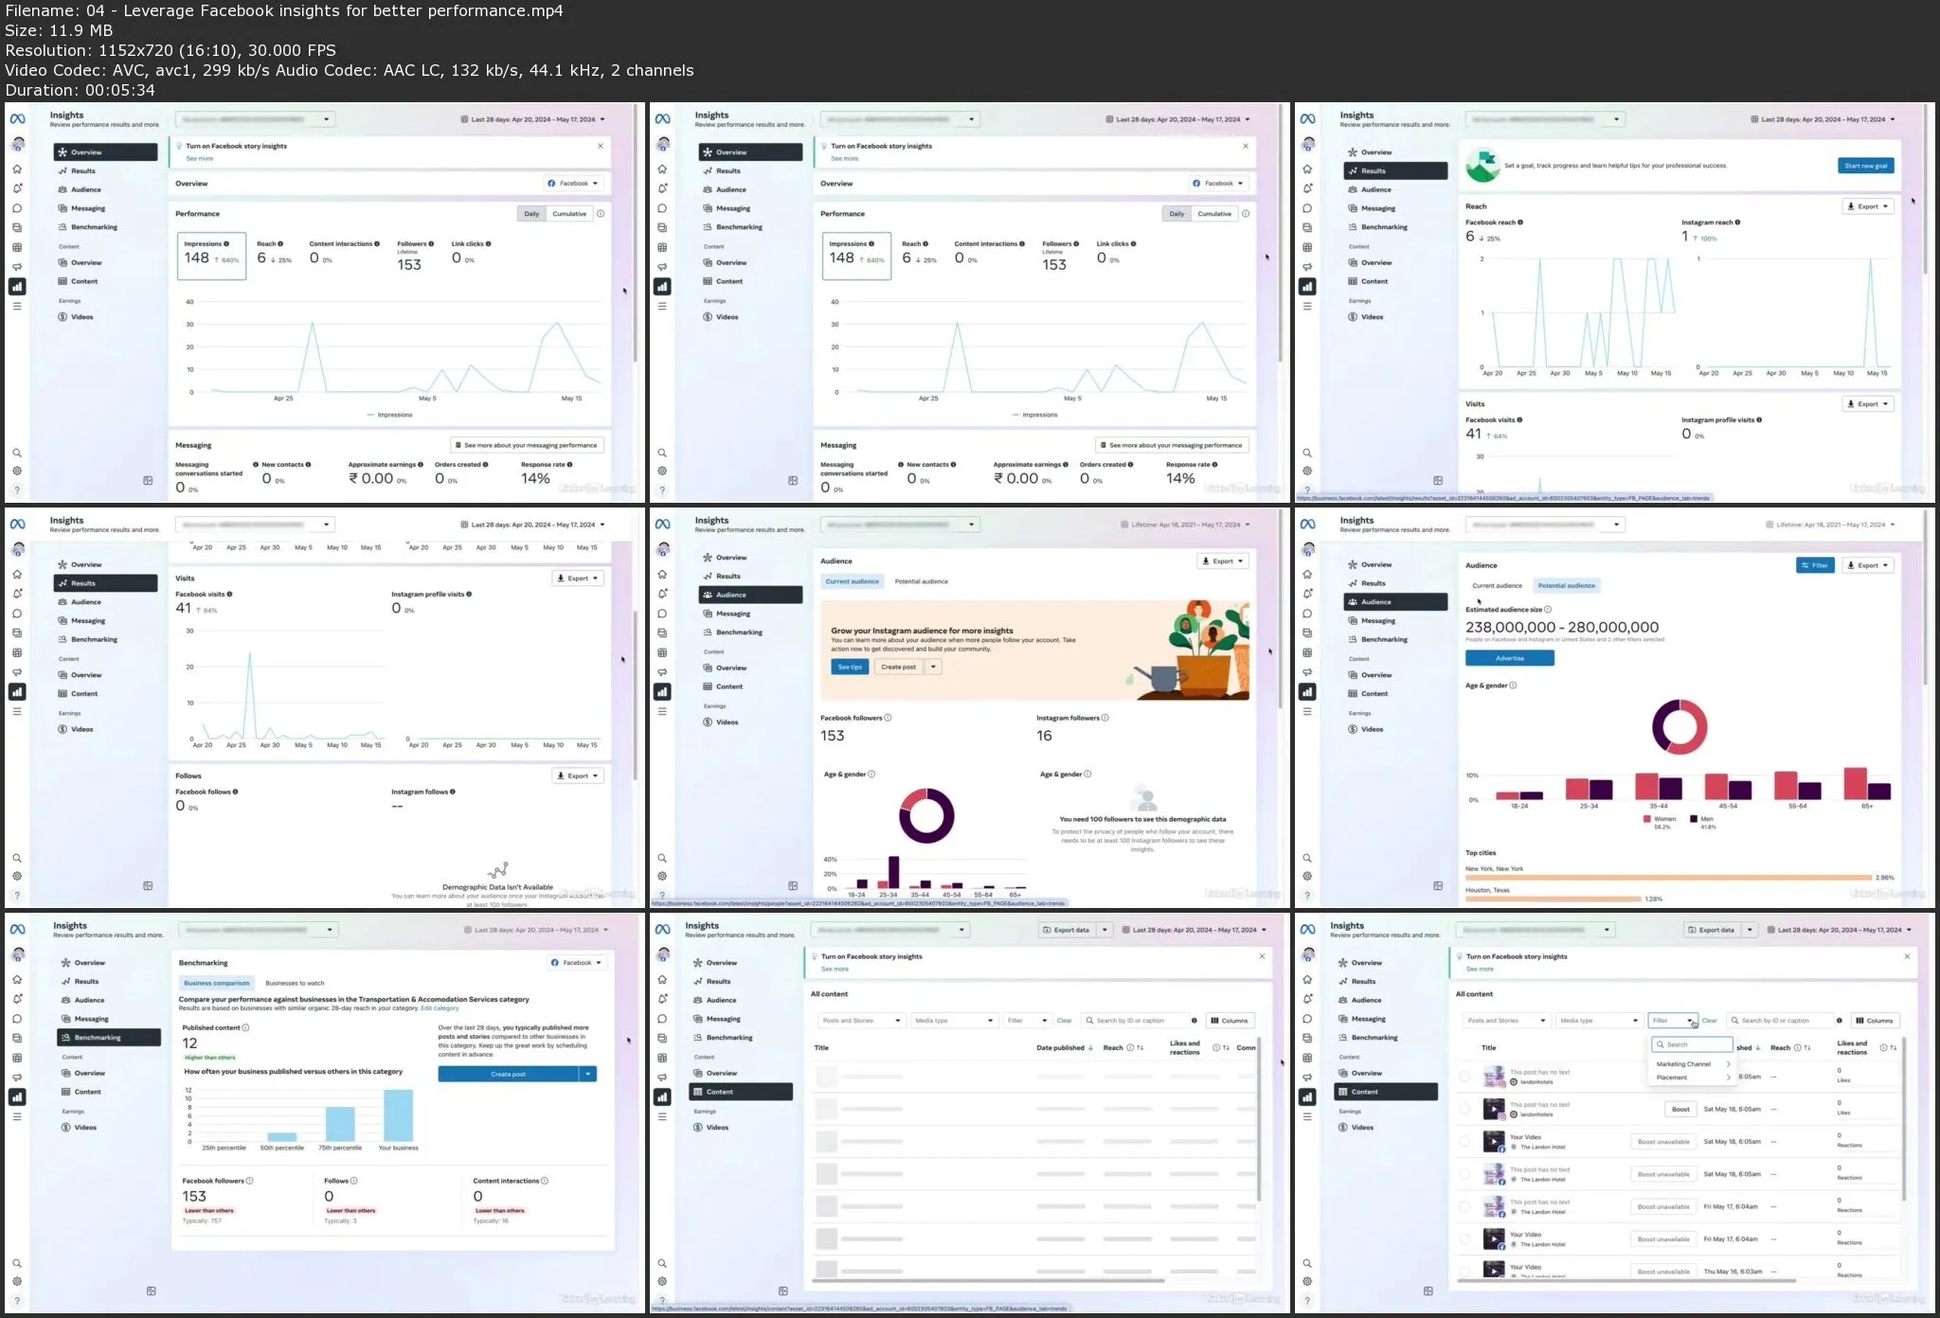Open the settings gear in the Benchmarking frame
The image size is (1940, 1318).
tap(17, 1281)
